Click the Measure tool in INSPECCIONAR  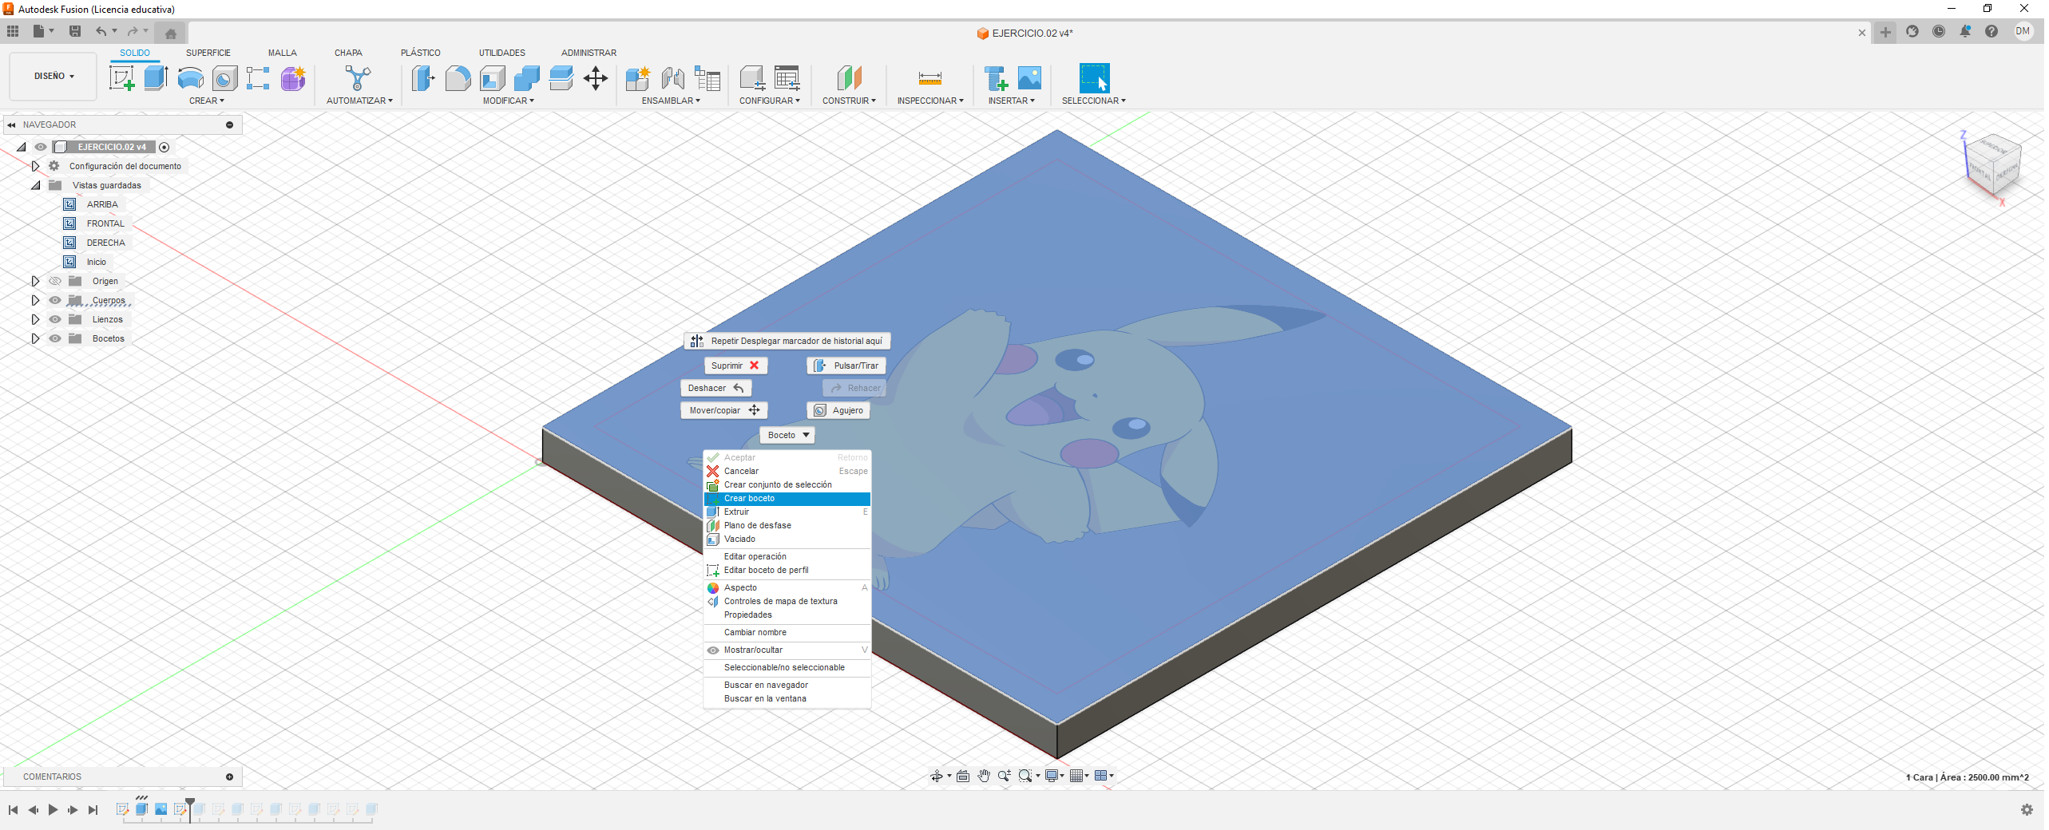[929, 78]
